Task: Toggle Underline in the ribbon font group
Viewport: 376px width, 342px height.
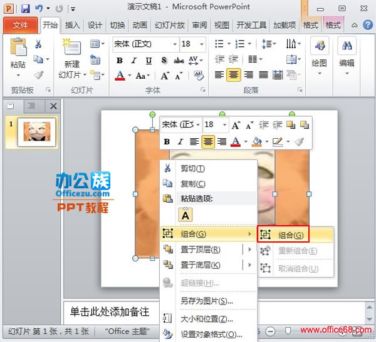Action: point(149,61)
